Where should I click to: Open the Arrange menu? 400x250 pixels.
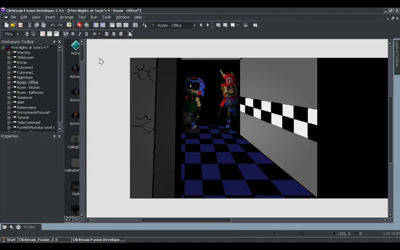66,17
